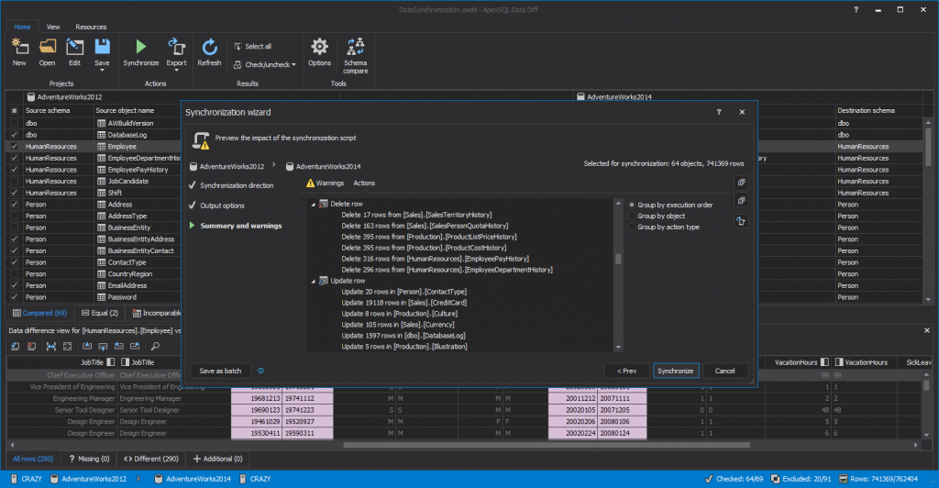Click the New project icon
The width and height of the screenshot is (939, 488).
point(19,47)
